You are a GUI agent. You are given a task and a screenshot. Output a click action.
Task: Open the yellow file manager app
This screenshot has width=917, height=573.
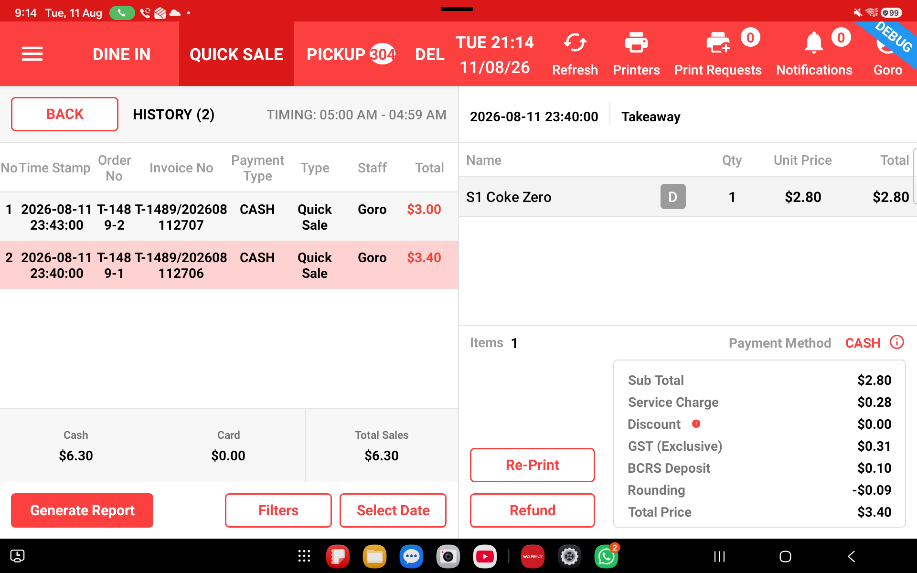click(374, 556)
